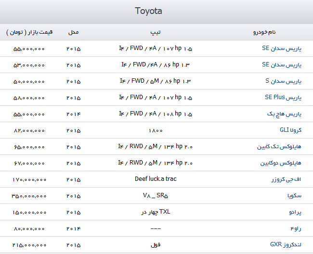Click the مدل column header
The height and width of the screenshot is (254, 313).
click(x=74, y=32)
